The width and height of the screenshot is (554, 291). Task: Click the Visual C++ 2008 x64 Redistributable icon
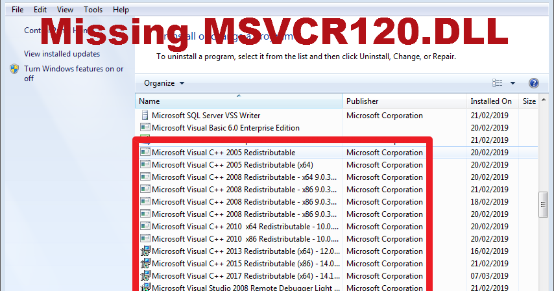click(x=145, y=177)
